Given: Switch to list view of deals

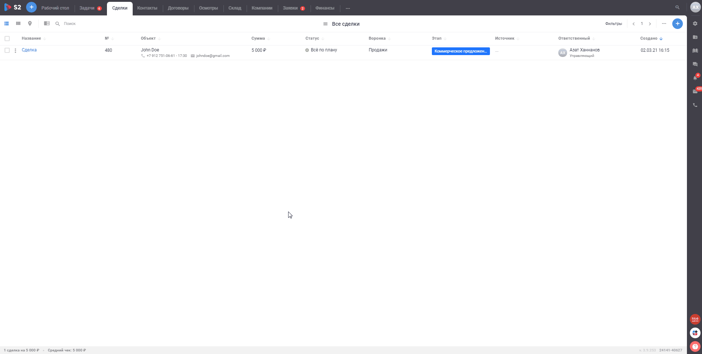Looking at the screenshot, I should tap(7, 24).
